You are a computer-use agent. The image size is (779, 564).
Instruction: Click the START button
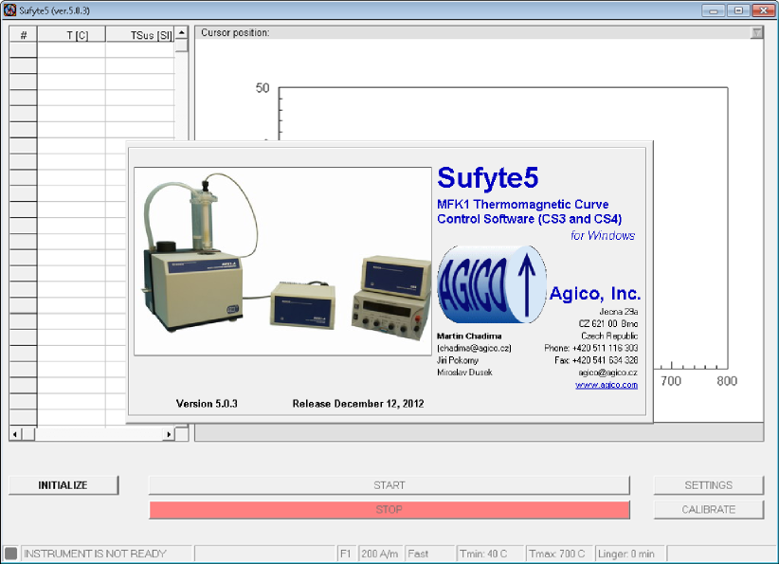point(389,485)
